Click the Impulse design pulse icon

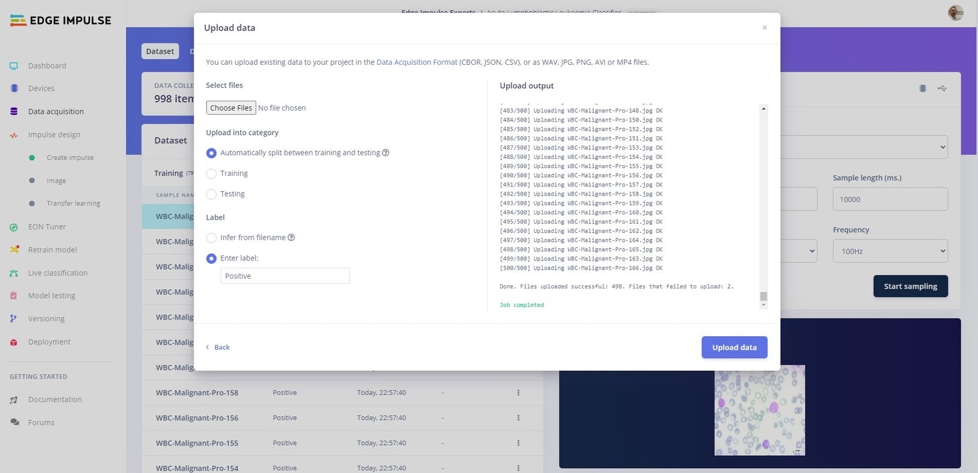pyautogui.click(x=13, y=135)
